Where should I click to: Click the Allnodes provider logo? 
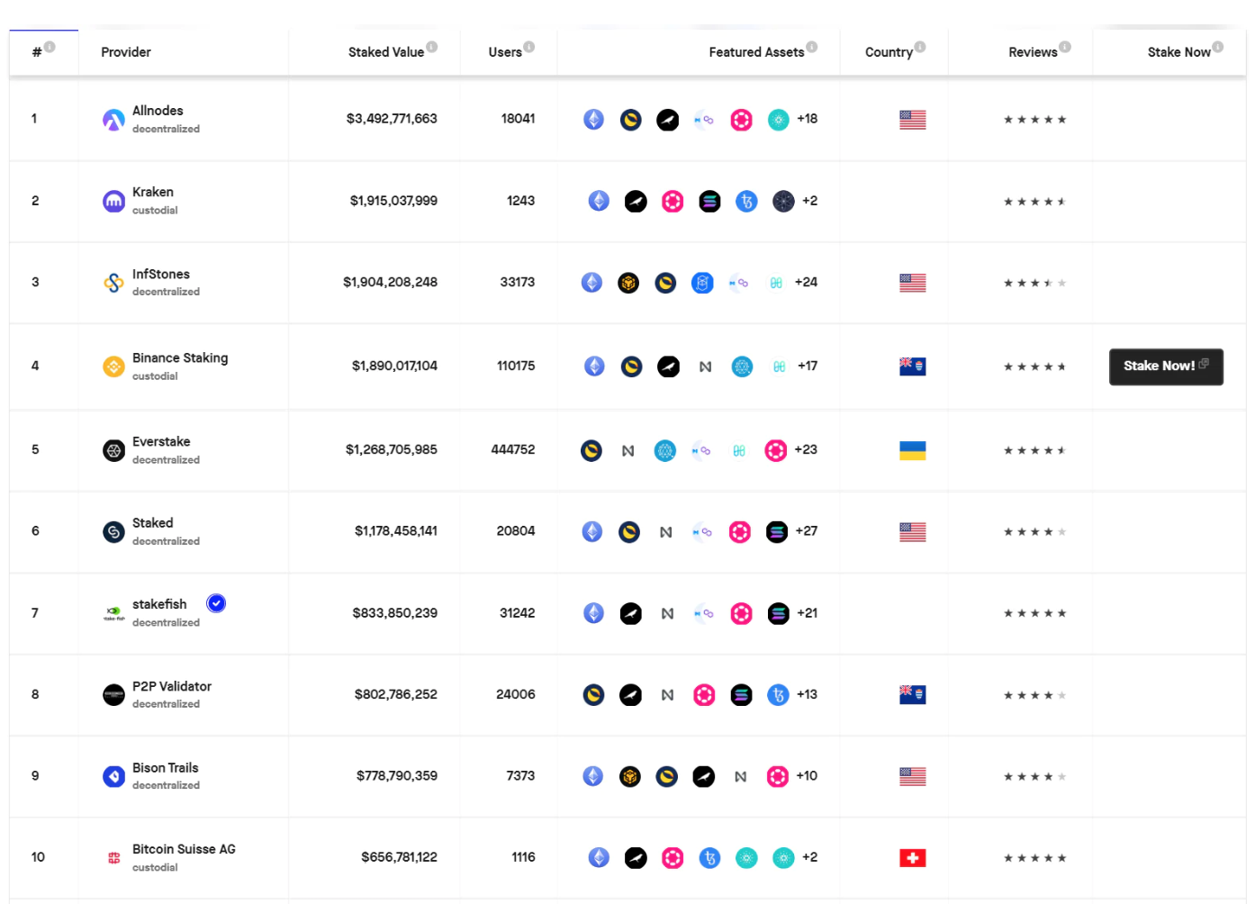pyautogui.click(x=113, y=120)
